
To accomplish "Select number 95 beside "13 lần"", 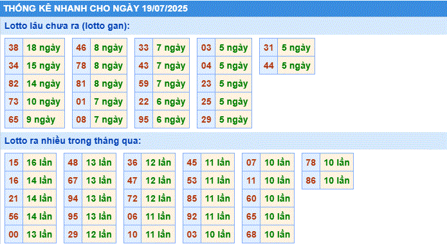I will [x=73, y=216].
